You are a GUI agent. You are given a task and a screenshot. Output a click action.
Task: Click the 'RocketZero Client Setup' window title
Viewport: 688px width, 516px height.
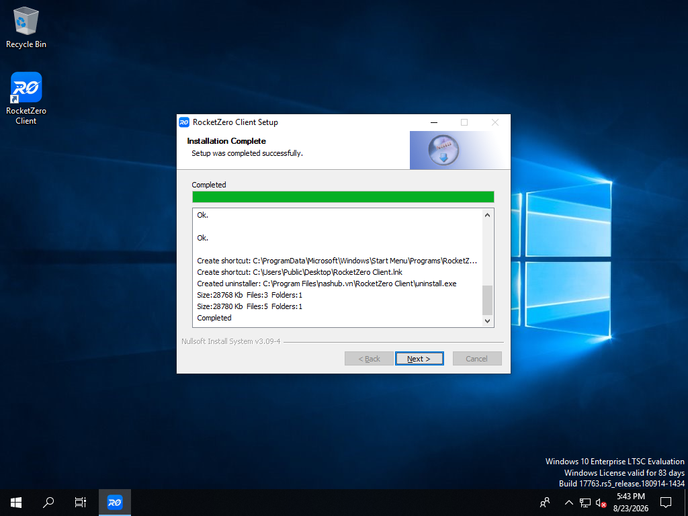235,122
